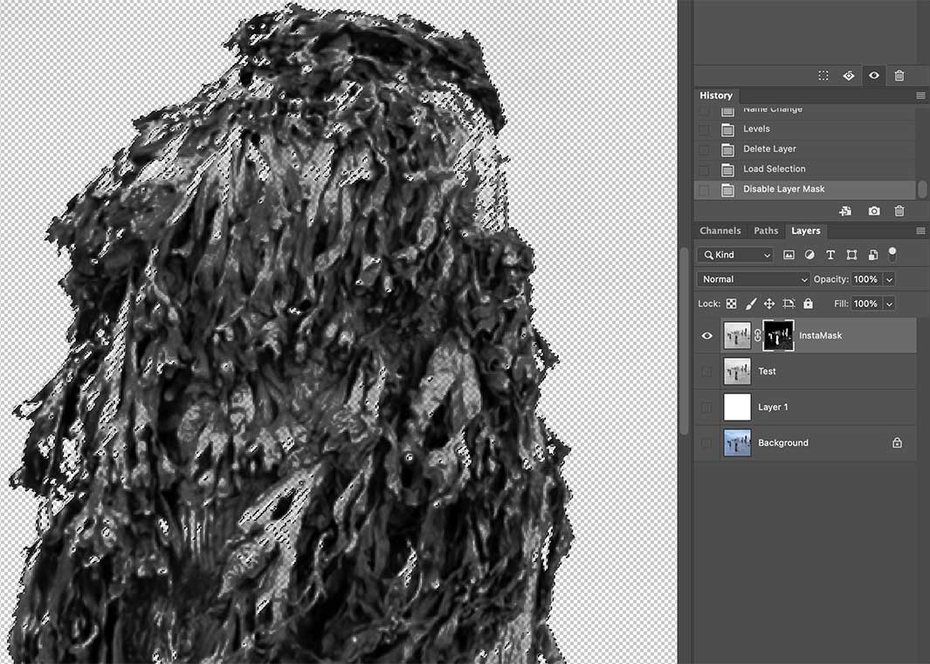Delete current history state with trash icon
This screenshot has height=664, width=930.
click(x=899, y=211)
